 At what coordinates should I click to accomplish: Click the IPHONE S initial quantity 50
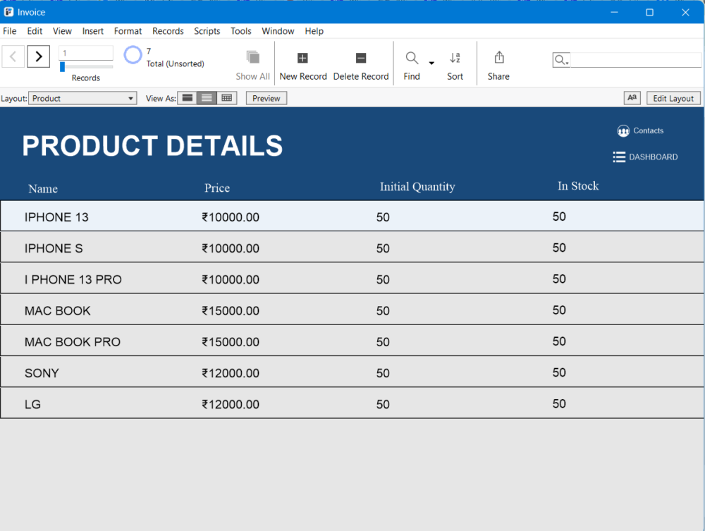coord(383,248)
